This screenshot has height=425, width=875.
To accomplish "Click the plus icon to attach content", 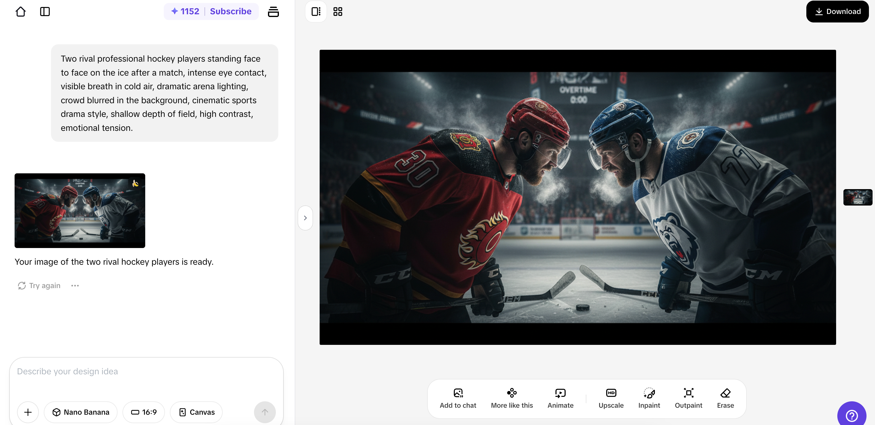I will [x=28, y=412].
